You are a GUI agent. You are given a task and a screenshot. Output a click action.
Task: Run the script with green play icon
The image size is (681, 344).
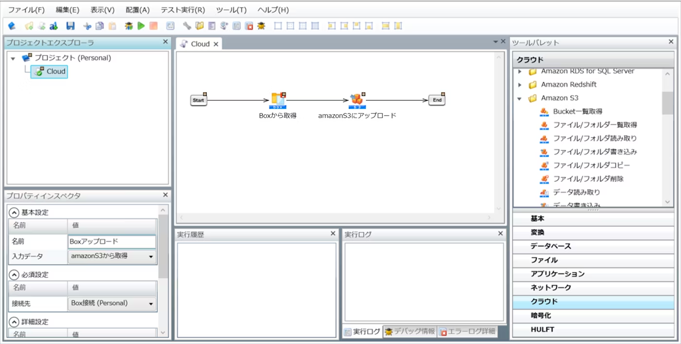pos(141,26)
